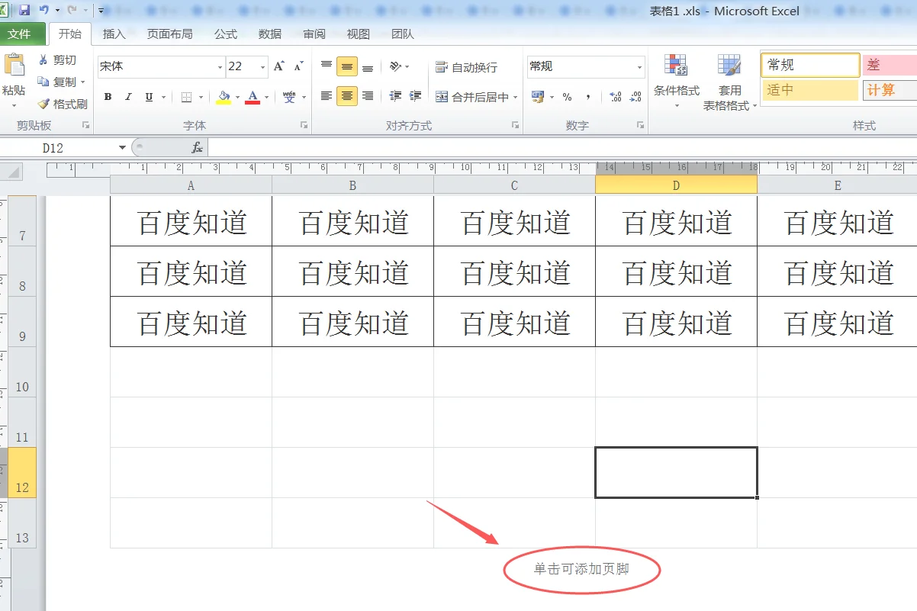Open the 文件 (File) tab
The image size is (917, 611).
[x=21, y=34]
